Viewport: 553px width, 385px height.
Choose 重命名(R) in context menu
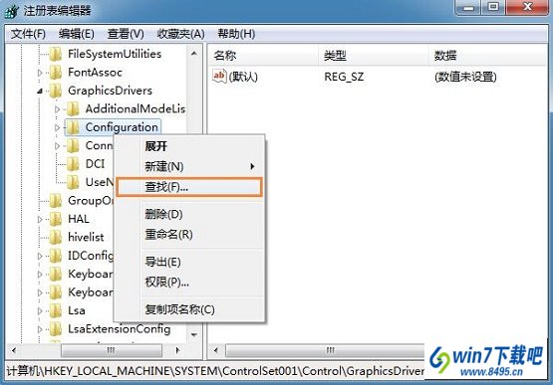190,234
